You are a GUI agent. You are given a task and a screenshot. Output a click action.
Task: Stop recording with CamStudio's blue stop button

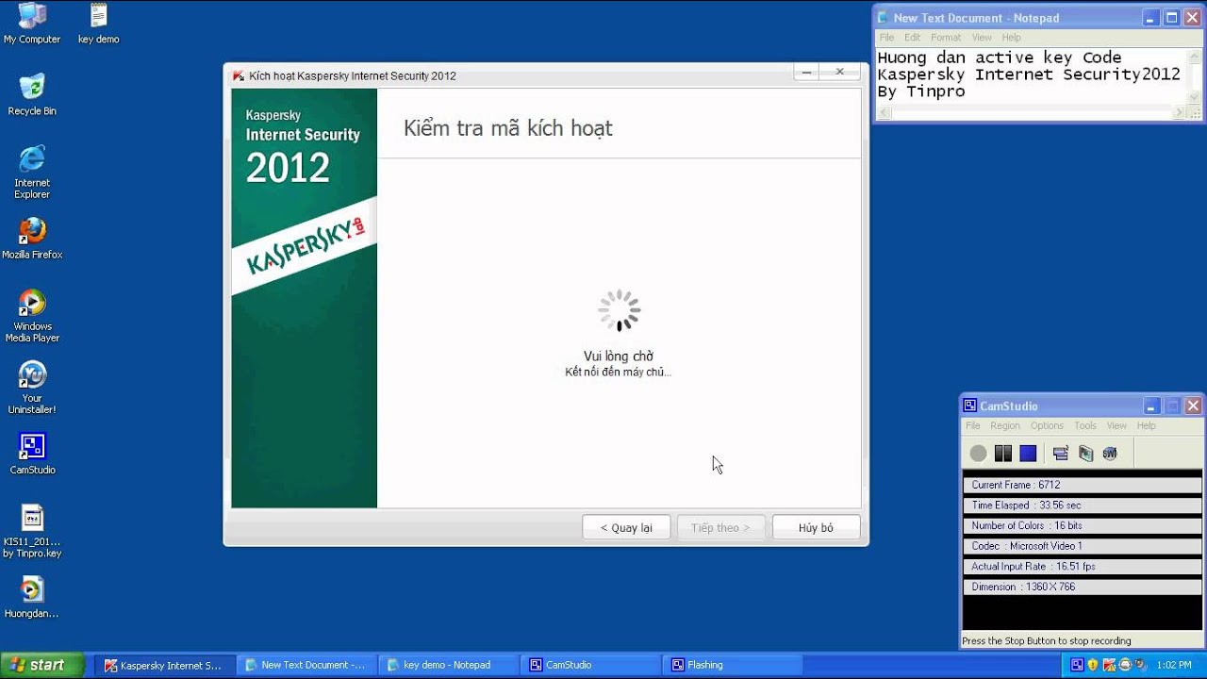pyautogui.click(x=1028, y=454)
